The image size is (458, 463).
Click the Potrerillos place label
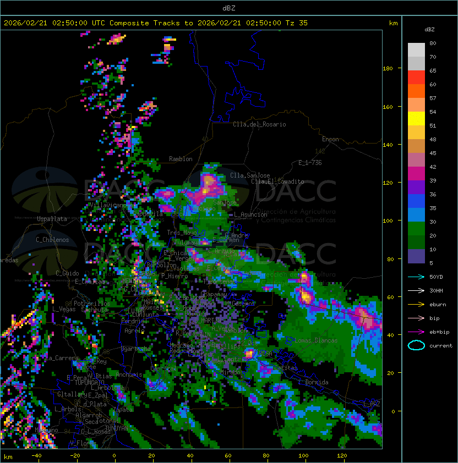point(92,304)
